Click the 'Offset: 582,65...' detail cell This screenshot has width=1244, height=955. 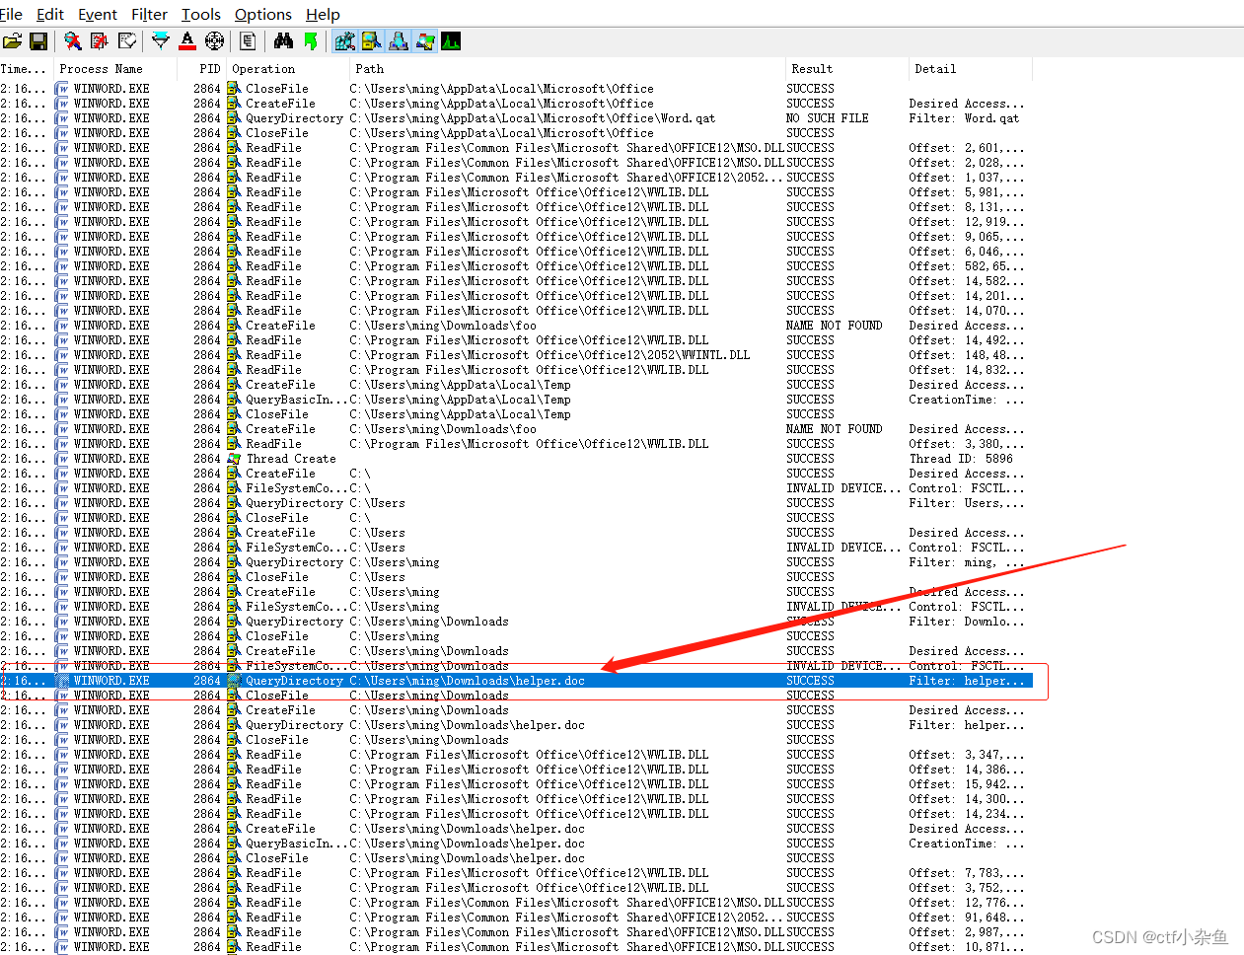(967, 266)
